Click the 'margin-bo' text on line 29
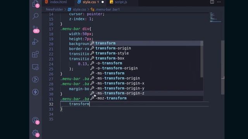This screenshot has width=248, height=139. coord(79,89)
